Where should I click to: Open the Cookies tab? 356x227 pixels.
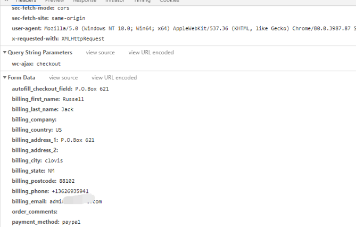pyautogui.click(x=169, y=2)
